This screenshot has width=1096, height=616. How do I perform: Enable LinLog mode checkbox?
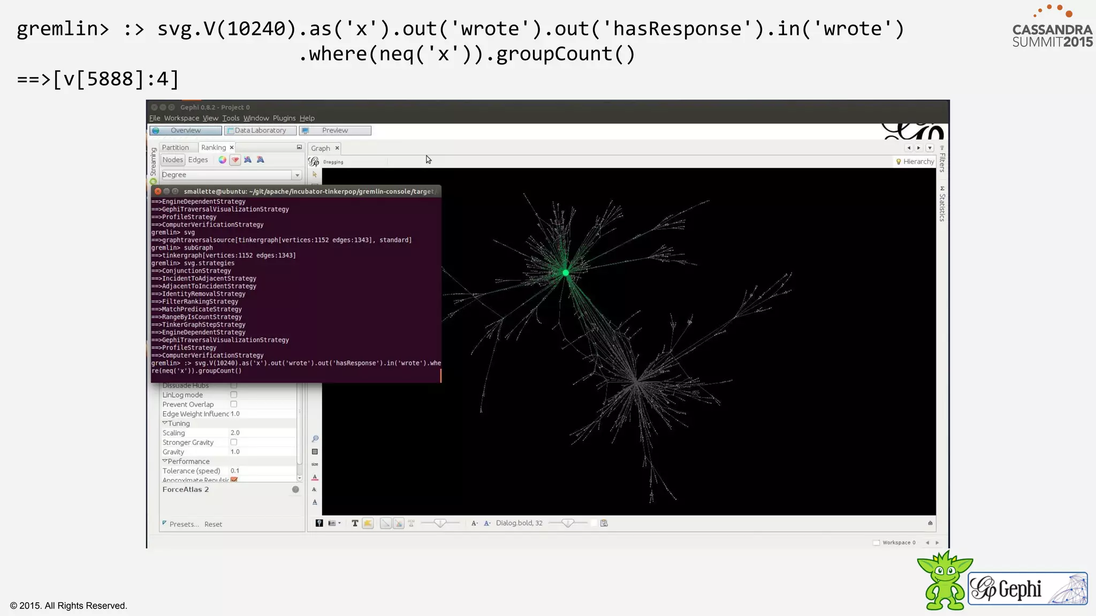[x=234, y=395]
